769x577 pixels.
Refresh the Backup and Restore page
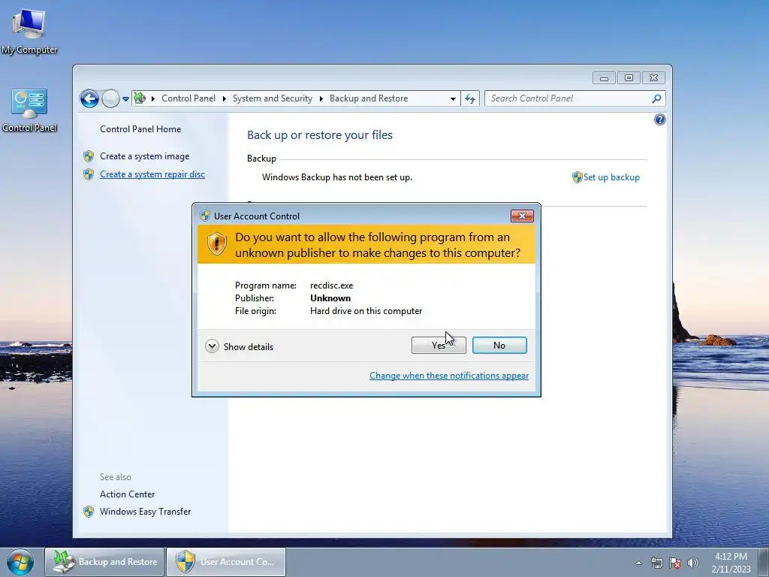(x=470, y=98)
